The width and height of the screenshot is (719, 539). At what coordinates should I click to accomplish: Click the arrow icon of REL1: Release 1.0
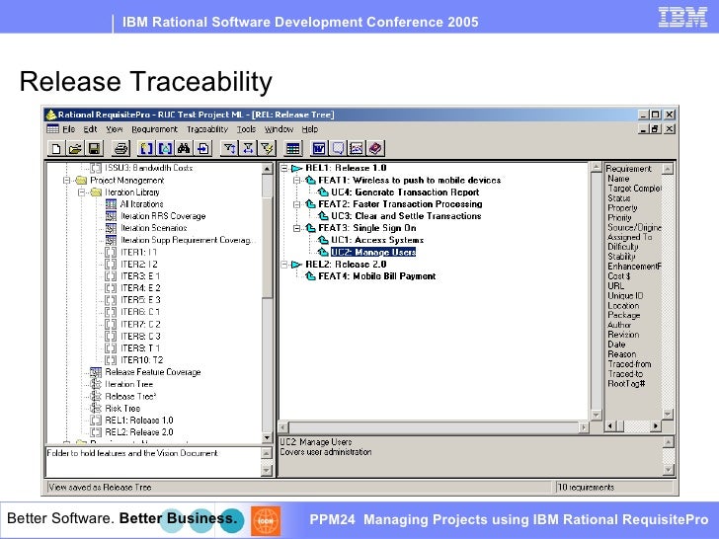(x=297, y=168)
